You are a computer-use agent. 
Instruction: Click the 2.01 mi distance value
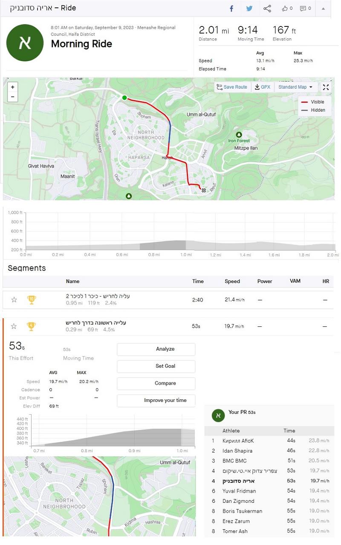pyautogui.click(x=214, y=30)
